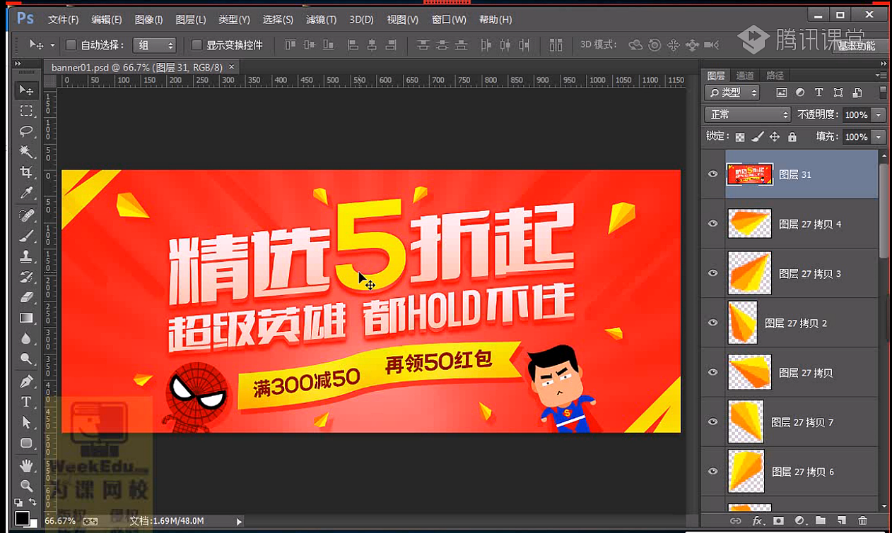Toggle lock transparent pixels
The width and height of the screenshot is (892, 533).
click(x=740, y=137)
